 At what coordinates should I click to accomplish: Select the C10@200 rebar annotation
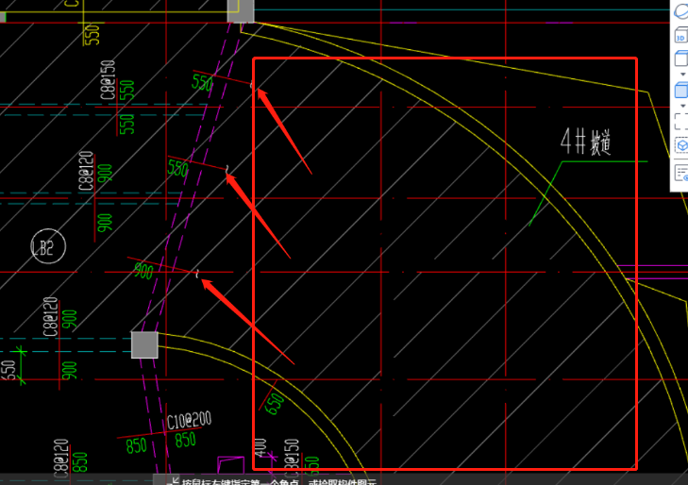coord(189,420)
